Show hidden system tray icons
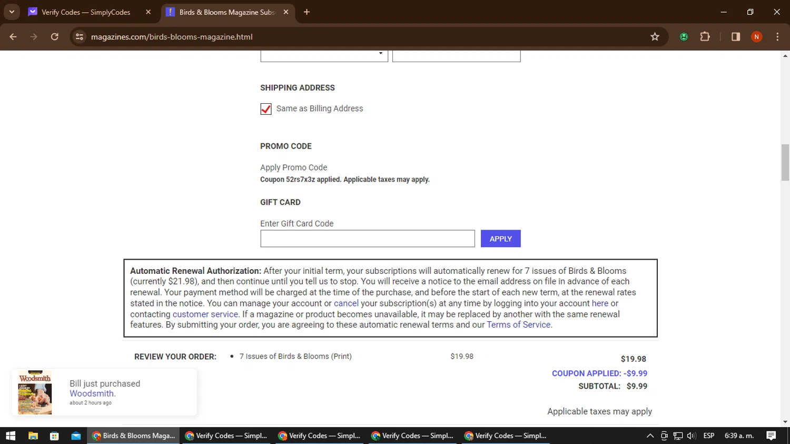Screen dimensions: 790x444 [x=650, y=436]
